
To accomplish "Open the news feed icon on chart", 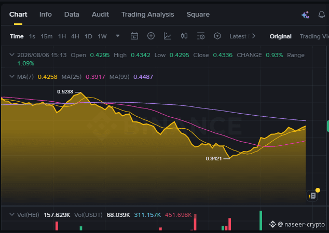I will (x=312, y=196).
